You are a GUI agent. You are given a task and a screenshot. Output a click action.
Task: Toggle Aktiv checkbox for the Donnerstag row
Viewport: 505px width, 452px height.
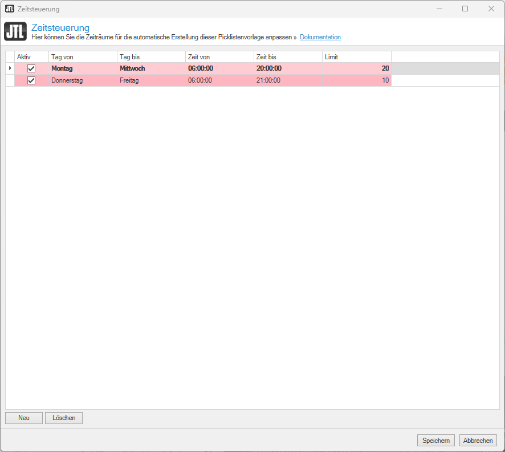pos(31,80)
